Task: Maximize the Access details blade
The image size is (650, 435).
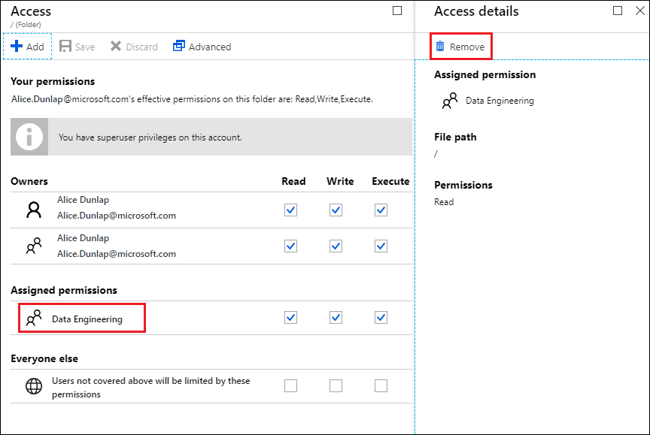Action: click(617, 11)
